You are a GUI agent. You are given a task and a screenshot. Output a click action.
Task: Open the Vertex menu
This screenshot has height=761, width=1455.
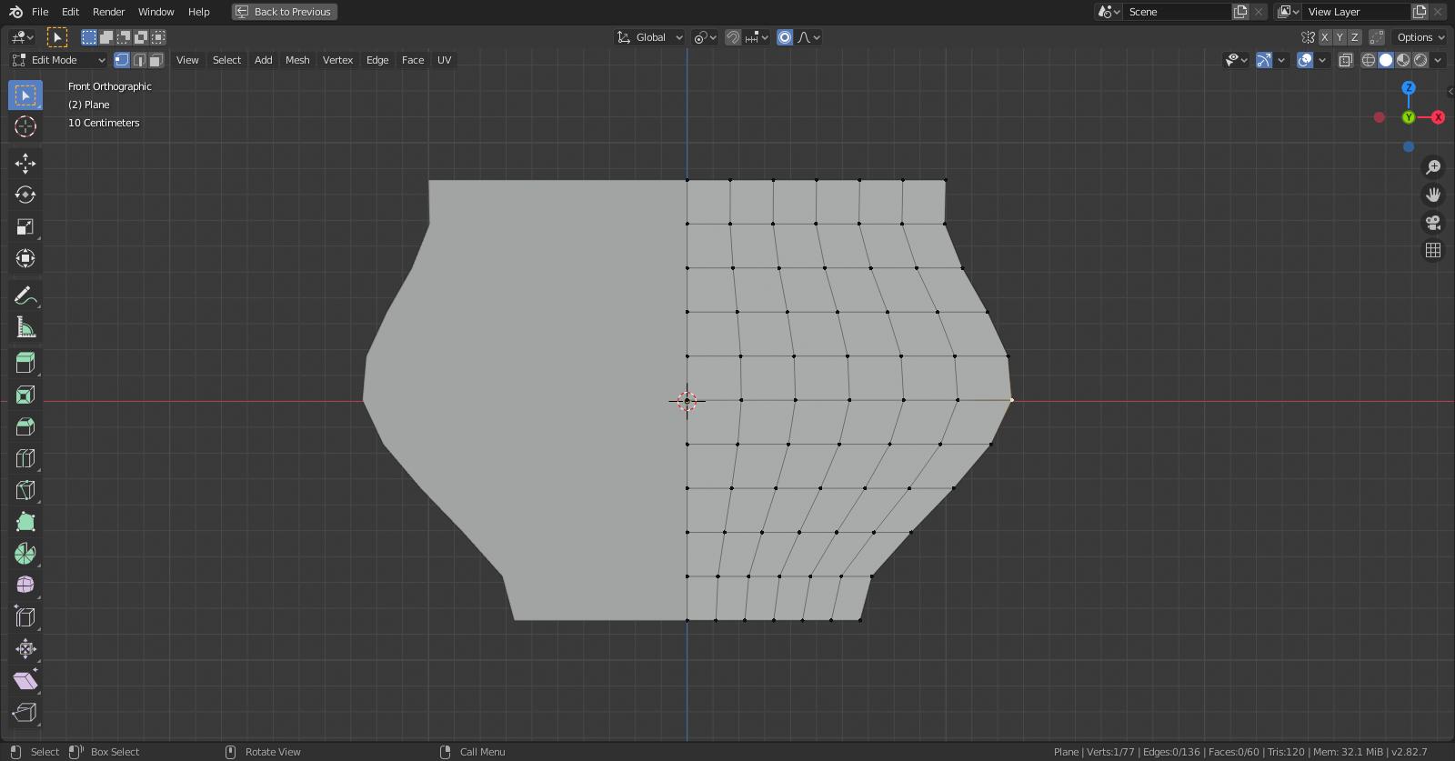pos(337,60)
